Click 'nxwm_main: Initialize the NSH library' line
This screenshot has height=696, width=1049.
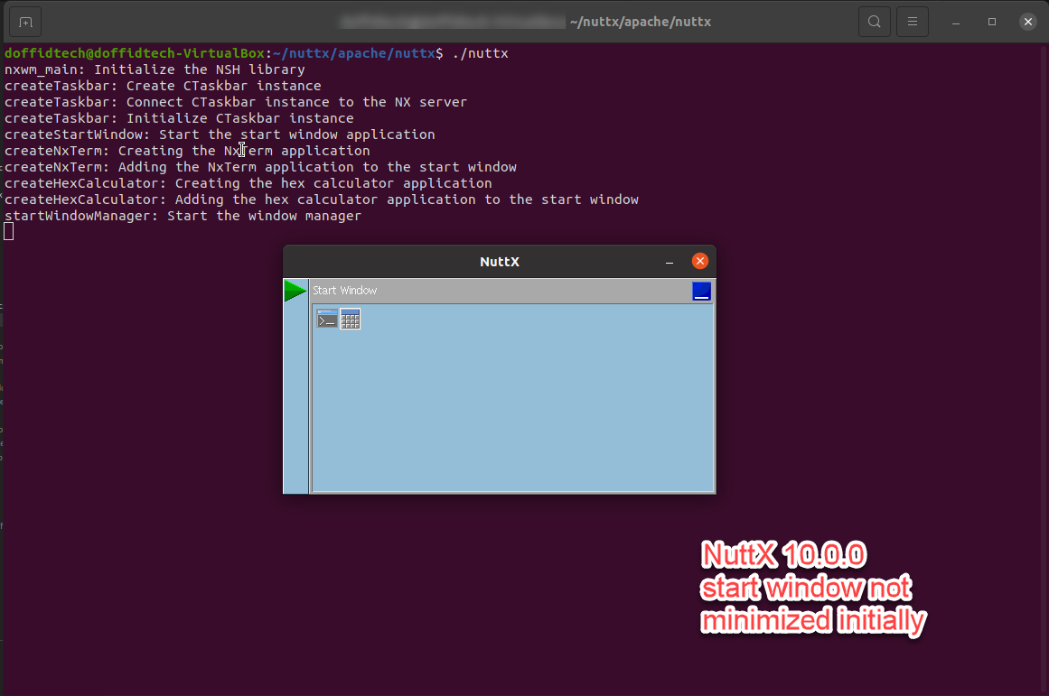click(155, 70)
